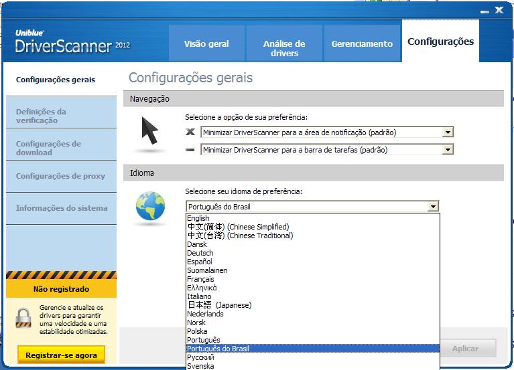514x370 pixels.
Task: Select Ελληνικά language option
Action: [x=313, y=288]
